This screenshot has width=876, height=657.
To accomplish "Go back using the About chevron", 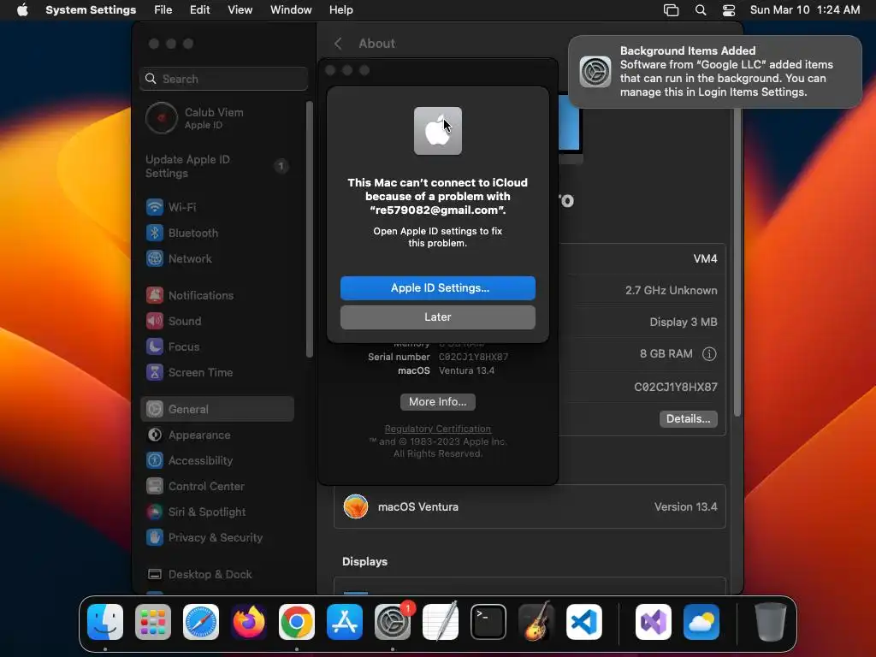I will pyautogui.click(x=338, y=44).
